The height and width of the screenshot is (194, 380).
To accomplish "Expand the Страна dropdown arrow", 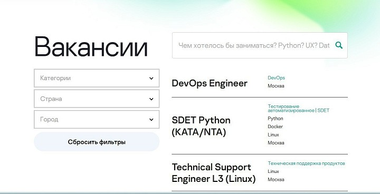I will (151, 99).
